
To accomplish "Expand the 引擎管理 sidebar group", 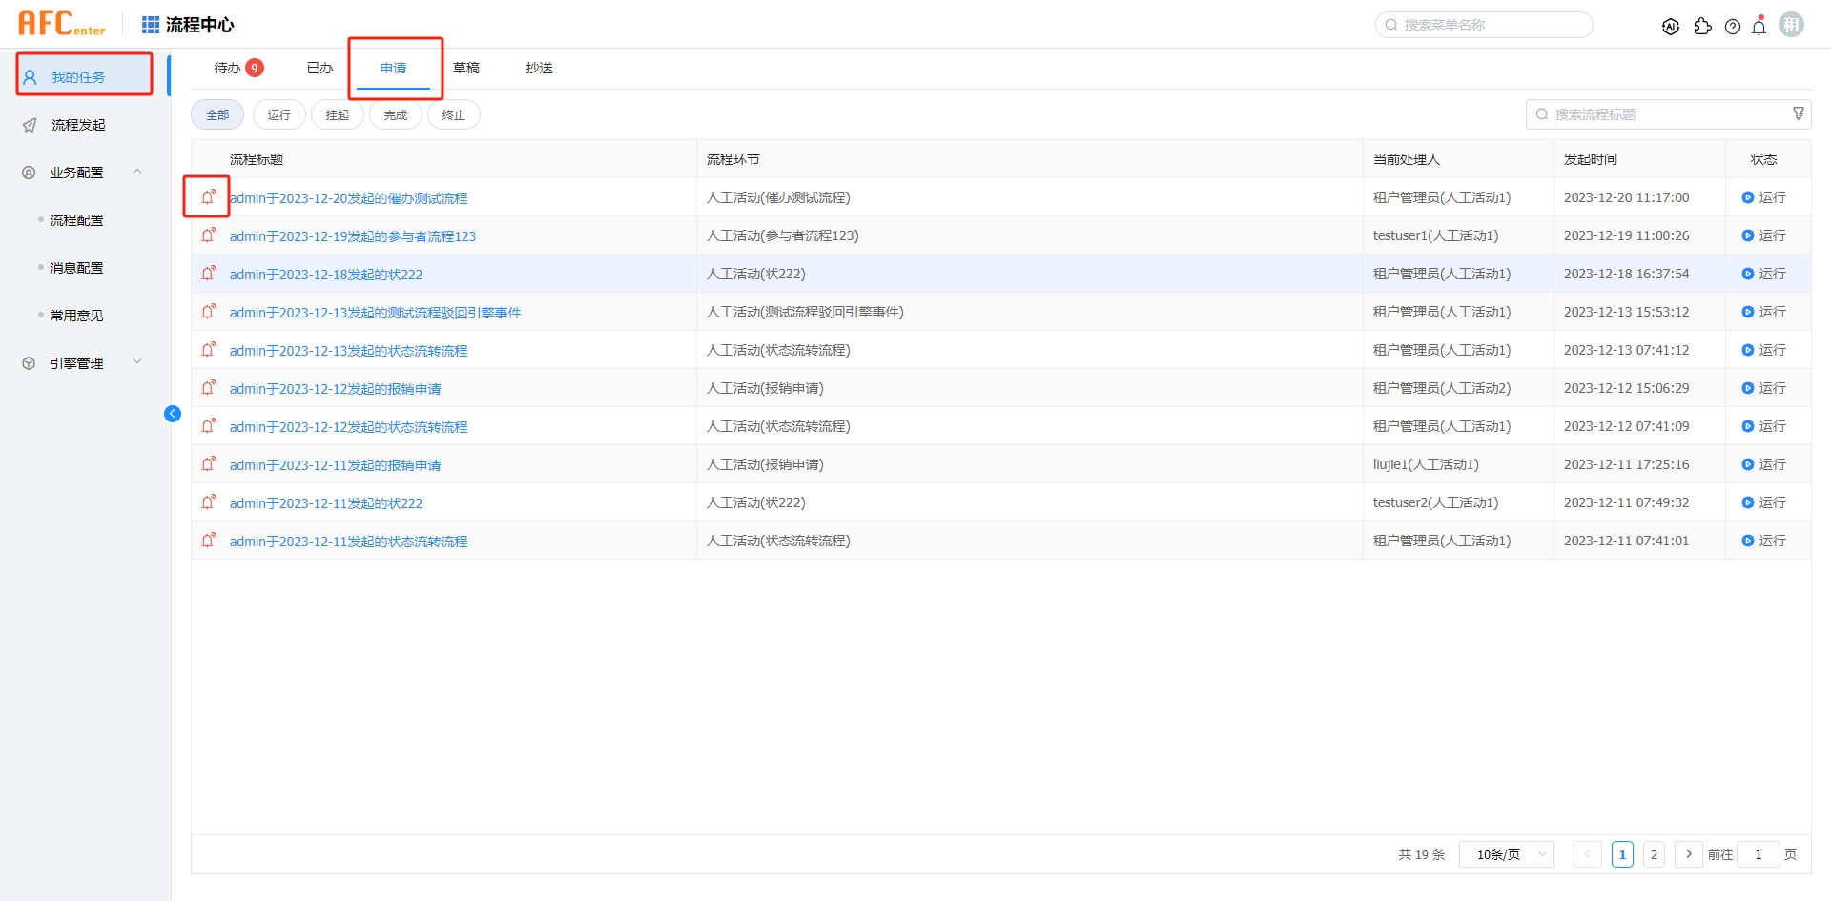I will pyautogui.click(x=137, y=362).
